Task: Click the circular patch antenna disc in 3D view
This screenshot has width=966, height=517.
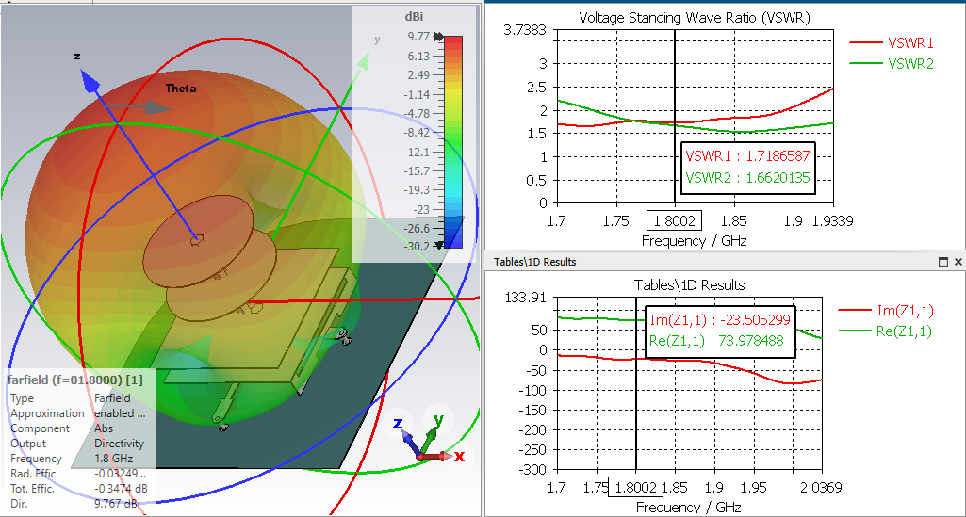Action: [200, 243]
